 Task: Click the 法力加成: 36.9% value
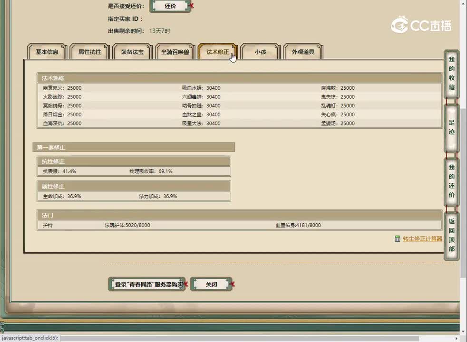158,196
